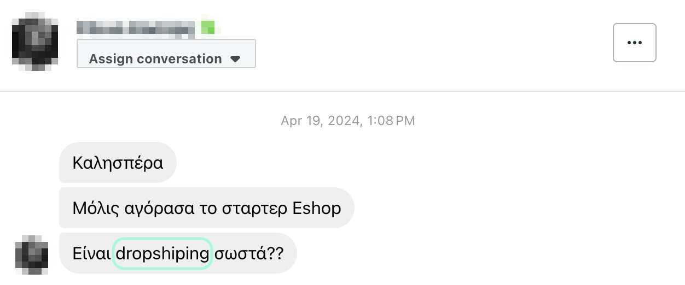The image size is (685, 285).
Task: Open the three-dot more options menu
Action: click(x=634, y=43)
